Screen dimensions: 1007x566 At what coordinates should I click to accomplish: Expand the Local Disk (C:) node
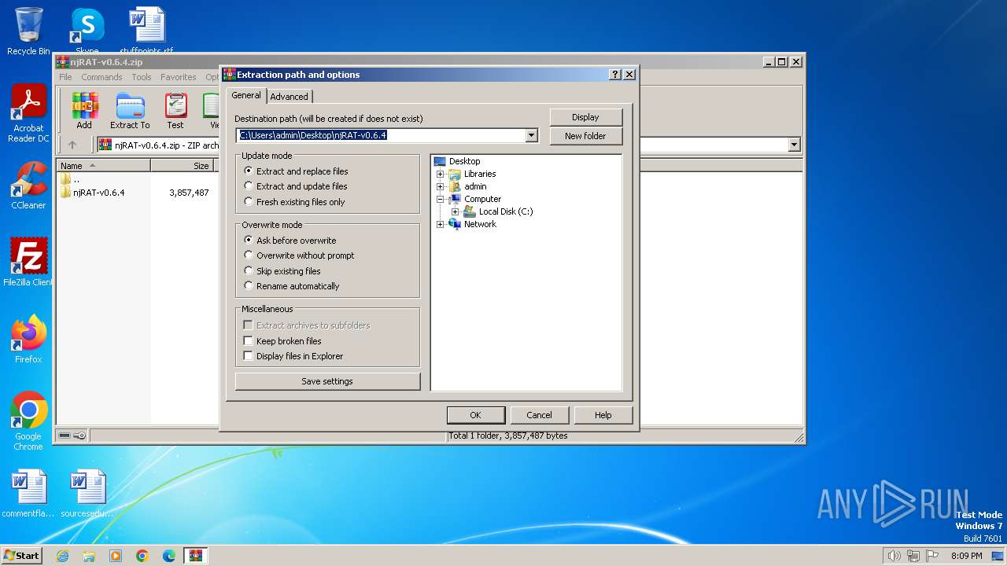[456, 211]
